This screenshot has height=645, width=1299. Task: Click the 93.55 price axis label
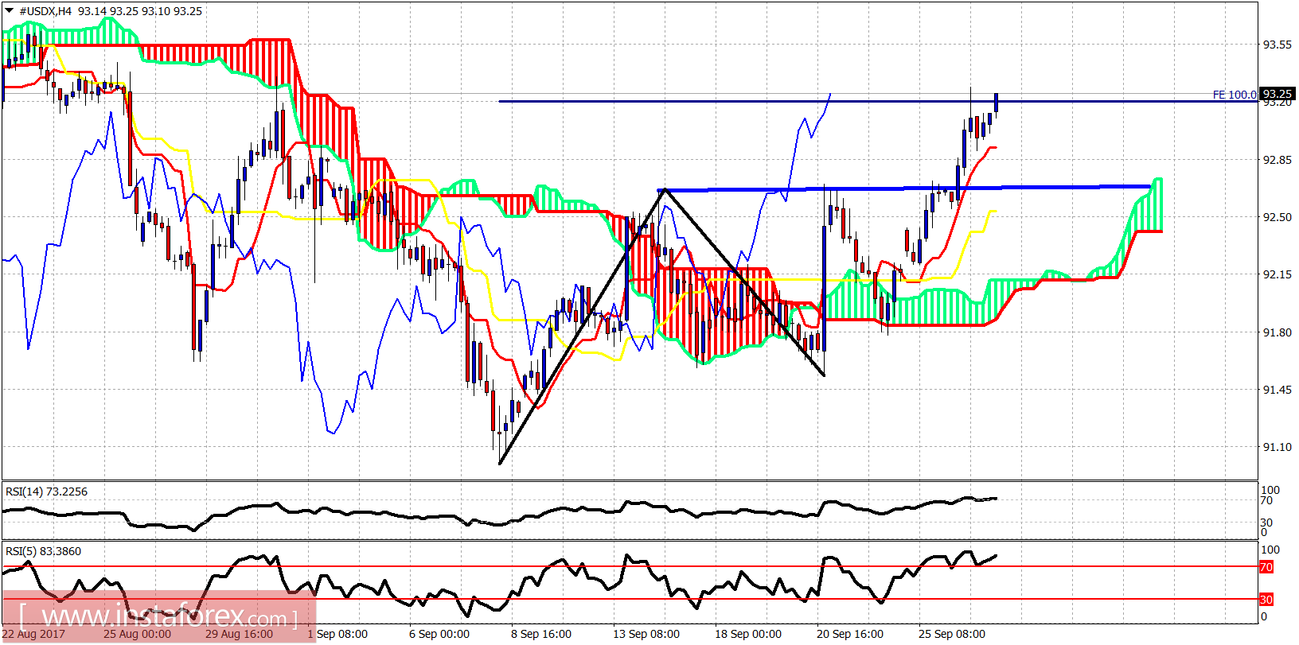point(1278,45)
